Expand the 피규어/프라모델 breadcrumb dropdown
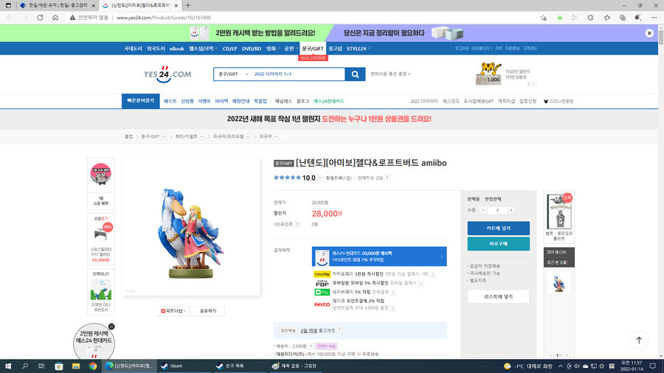Viewport: 664px width, 373px height. pos(249,136)
